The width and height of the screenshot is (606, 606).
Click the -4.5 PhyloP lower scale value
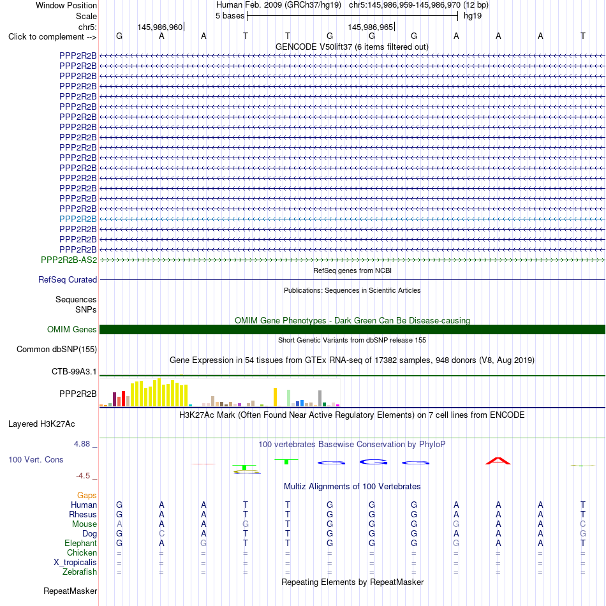coord(83,476)
